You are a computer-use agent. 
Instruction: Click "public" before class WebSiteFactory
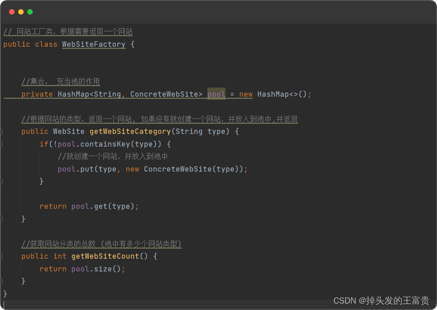pos(17,44)
